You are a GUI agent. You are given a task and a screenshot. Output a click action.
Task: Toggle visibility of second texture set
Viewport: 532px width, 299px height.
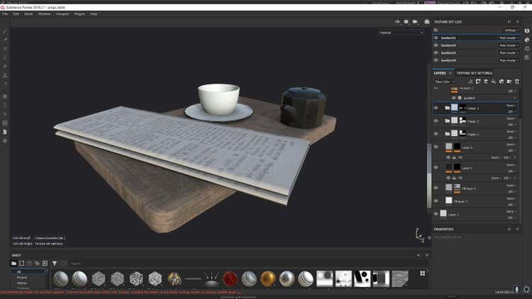pyautogui.click(x=436, y=45)
